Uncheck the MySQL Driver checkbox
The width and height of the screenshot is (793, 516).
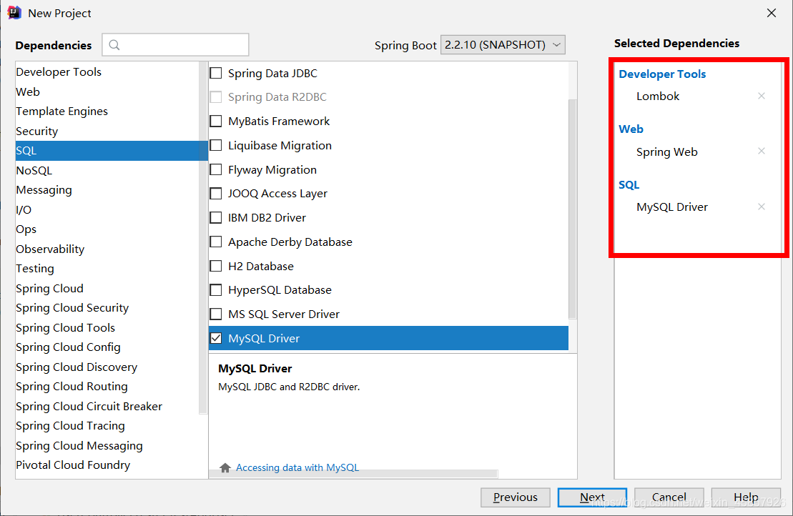click(x=216, y=339)
